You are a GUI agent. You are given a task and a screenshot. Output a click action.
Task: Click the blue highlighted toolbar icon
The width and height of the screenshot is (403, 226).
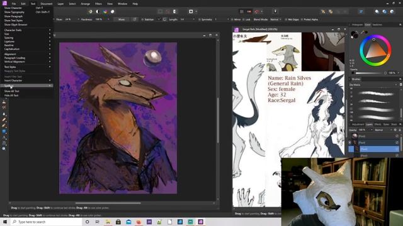[x=361, y=11]
